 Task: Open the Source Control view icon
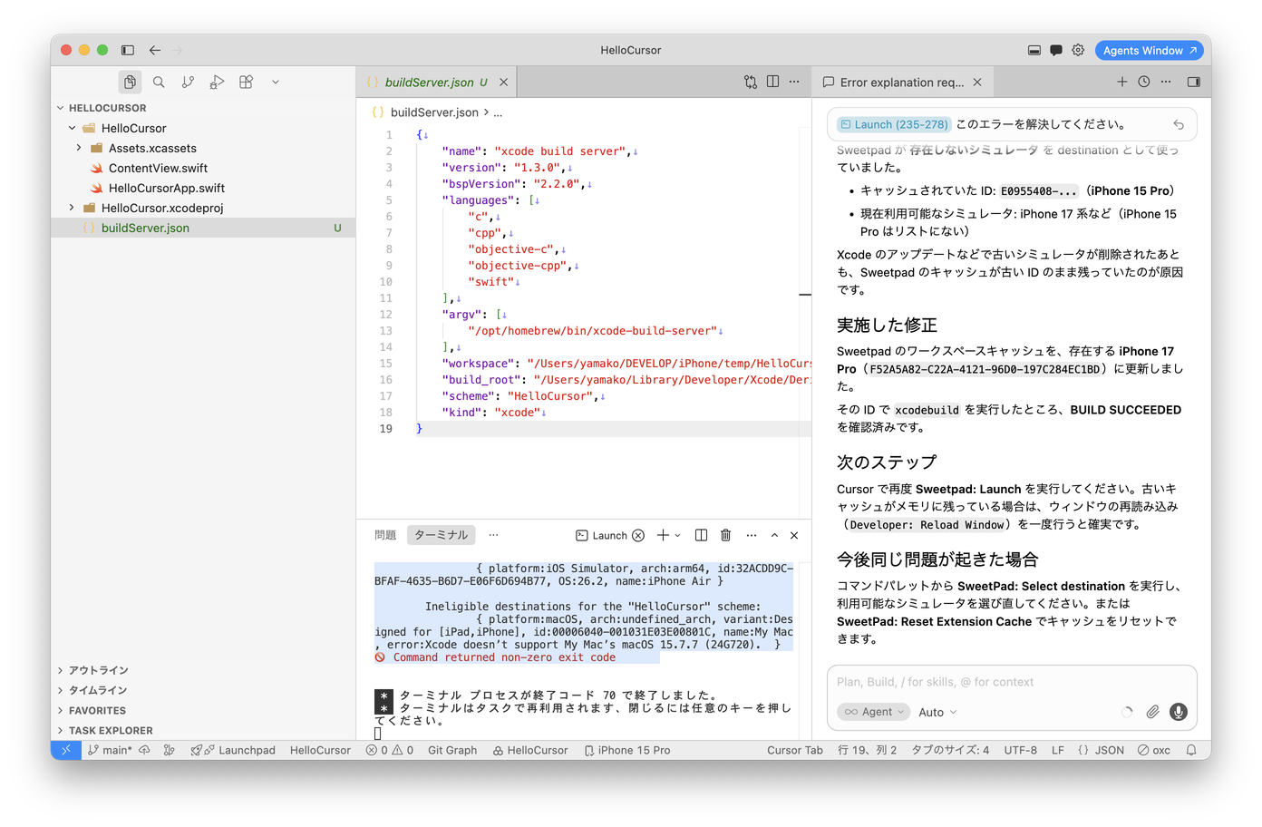[x=188, y=82]
